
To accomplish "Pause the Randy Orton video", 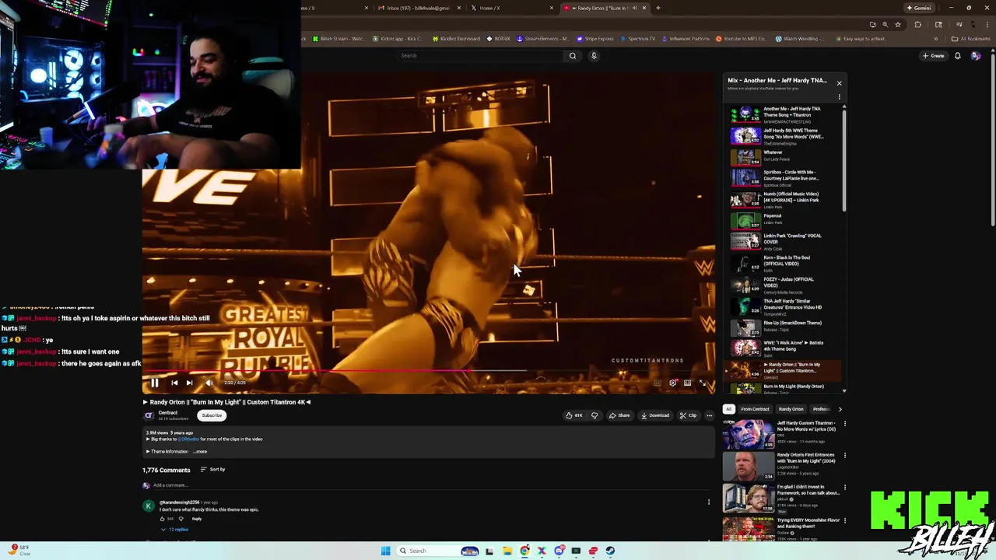I will coord(155,383).
